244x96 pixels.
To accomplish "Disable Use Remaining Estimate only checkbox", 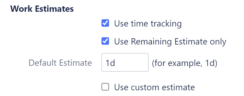I will click(105, 41).
